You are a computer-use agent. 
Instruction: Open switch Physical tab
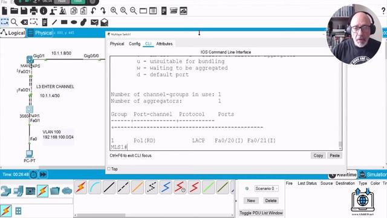[x=117, y=44]
